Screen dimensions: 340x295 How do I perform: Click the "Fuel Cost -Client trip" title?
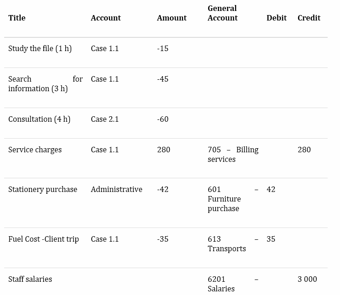coord(43,239)
